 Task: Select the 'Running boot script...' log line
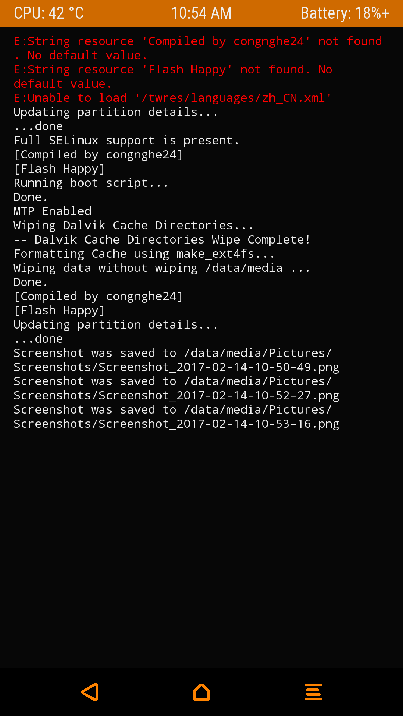(x=91, y=183)
